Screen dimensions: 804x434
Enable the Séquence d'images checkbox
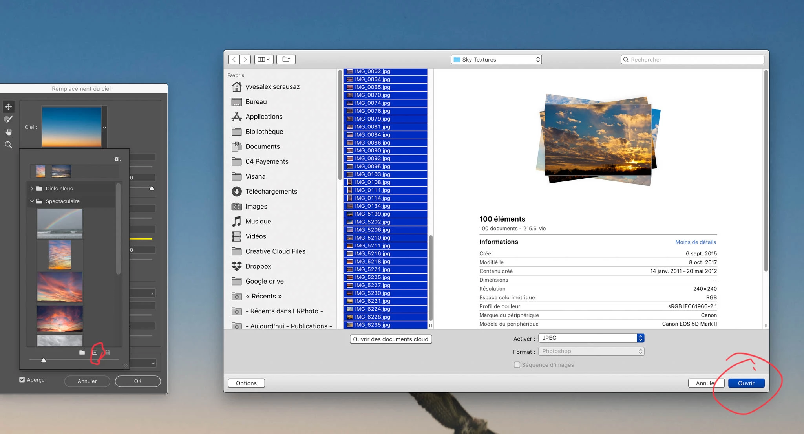517,365
